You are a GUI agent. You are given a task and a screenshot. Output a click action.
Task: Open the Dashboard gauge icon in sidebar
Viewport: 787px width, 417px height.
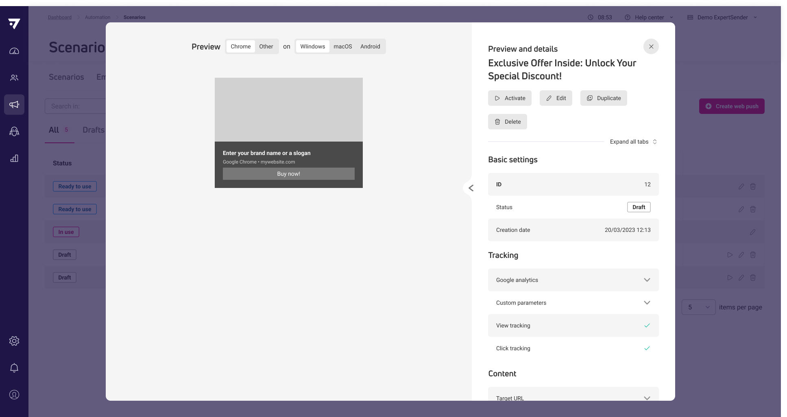click(14, 51)
